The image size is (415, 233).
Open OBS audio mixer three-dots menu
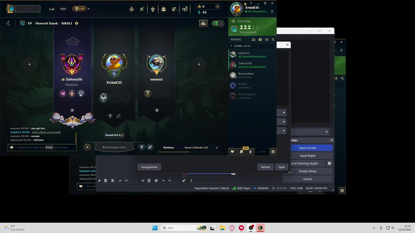pos(191,181)
